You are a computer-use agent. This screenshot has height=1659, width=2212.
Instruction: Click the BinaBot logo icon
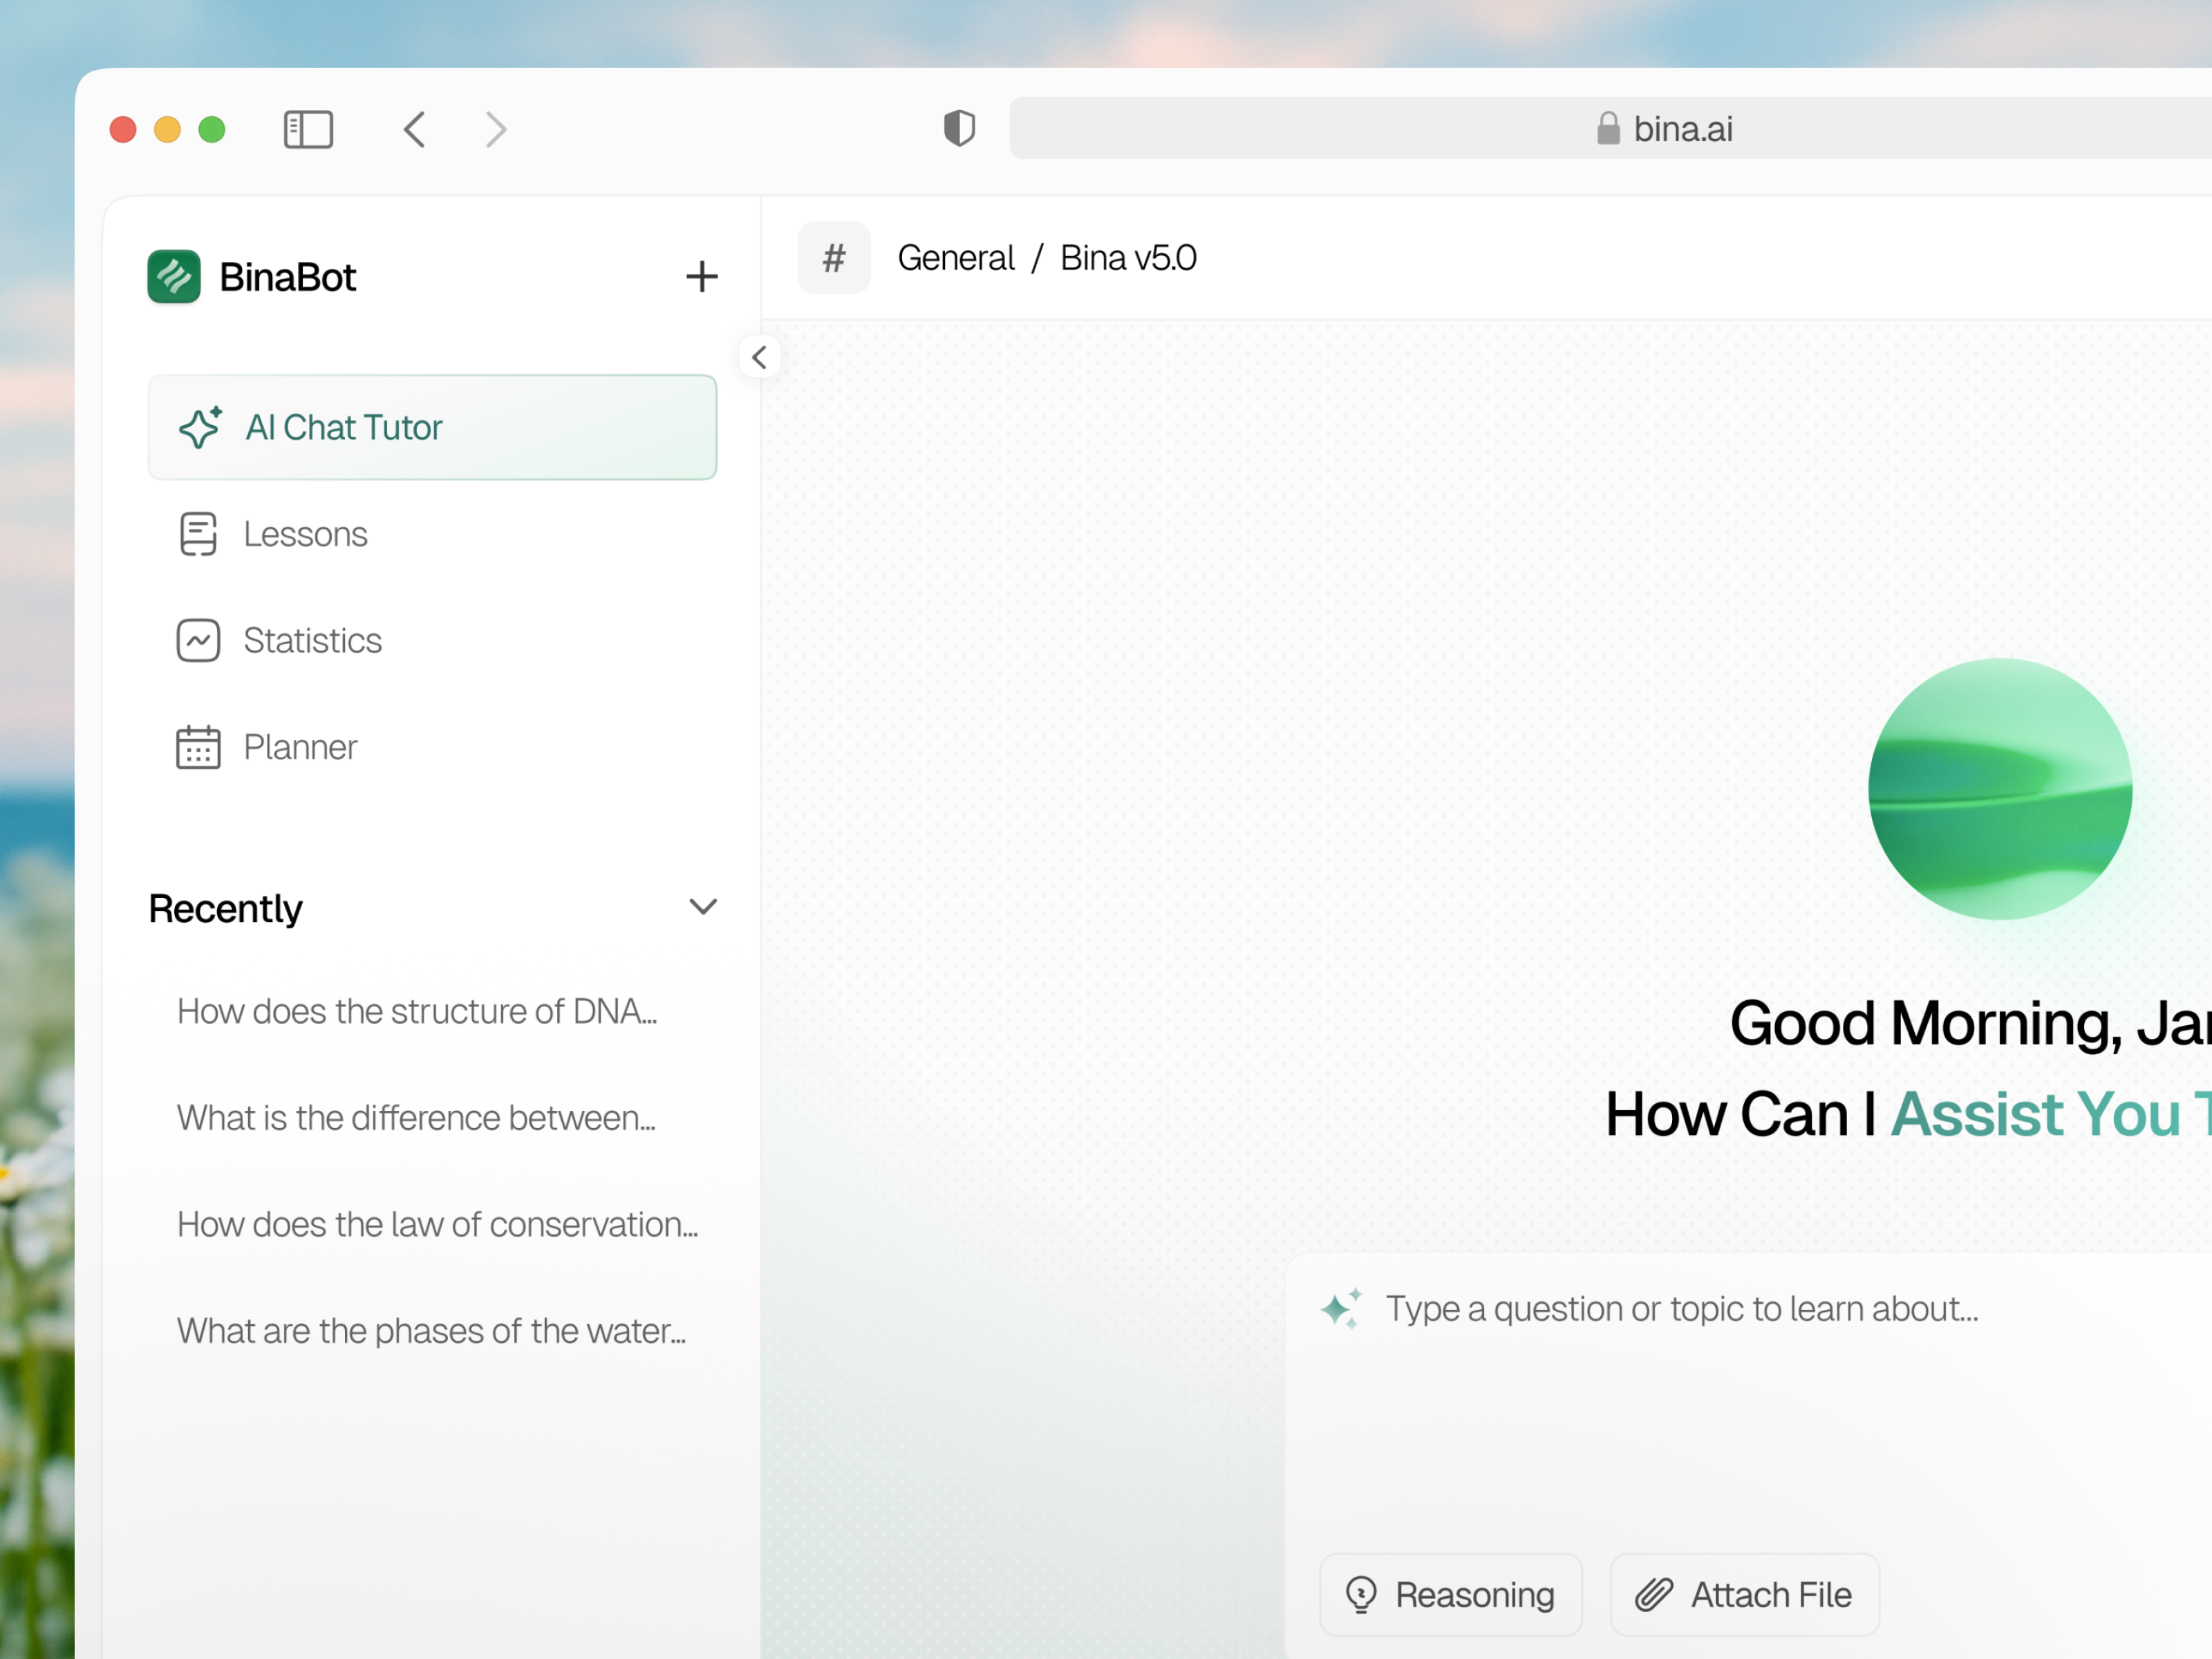coord(174,277)
